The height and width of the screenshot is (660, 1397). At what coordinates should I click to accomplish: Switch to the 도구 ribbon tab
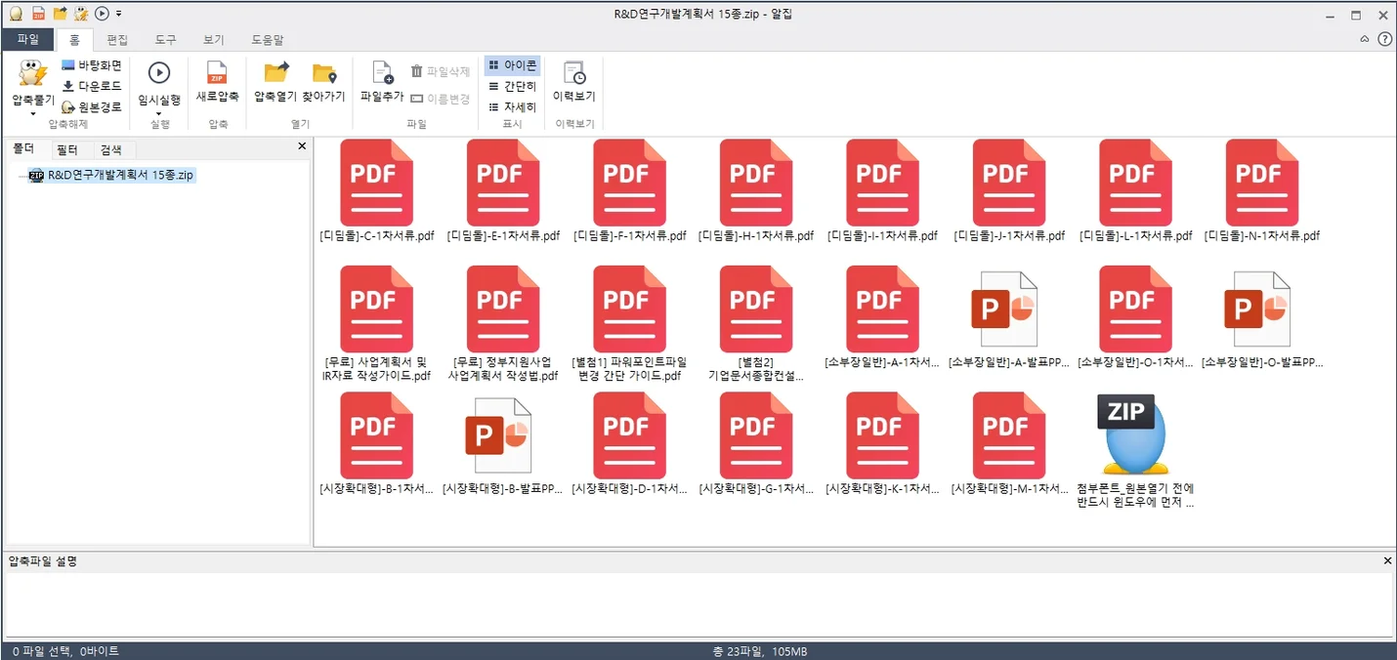165,40
